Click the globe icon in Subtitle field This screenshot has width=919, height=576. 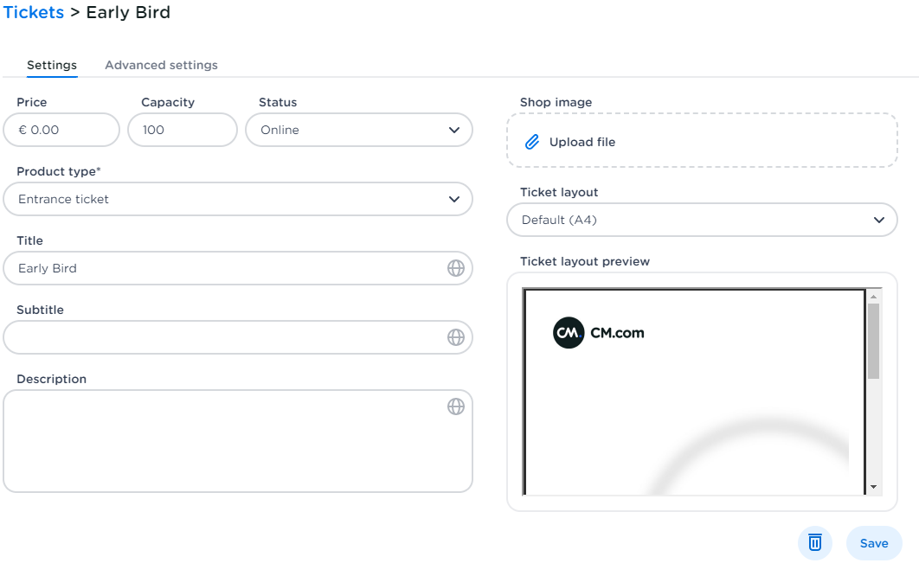coord(456,337)
